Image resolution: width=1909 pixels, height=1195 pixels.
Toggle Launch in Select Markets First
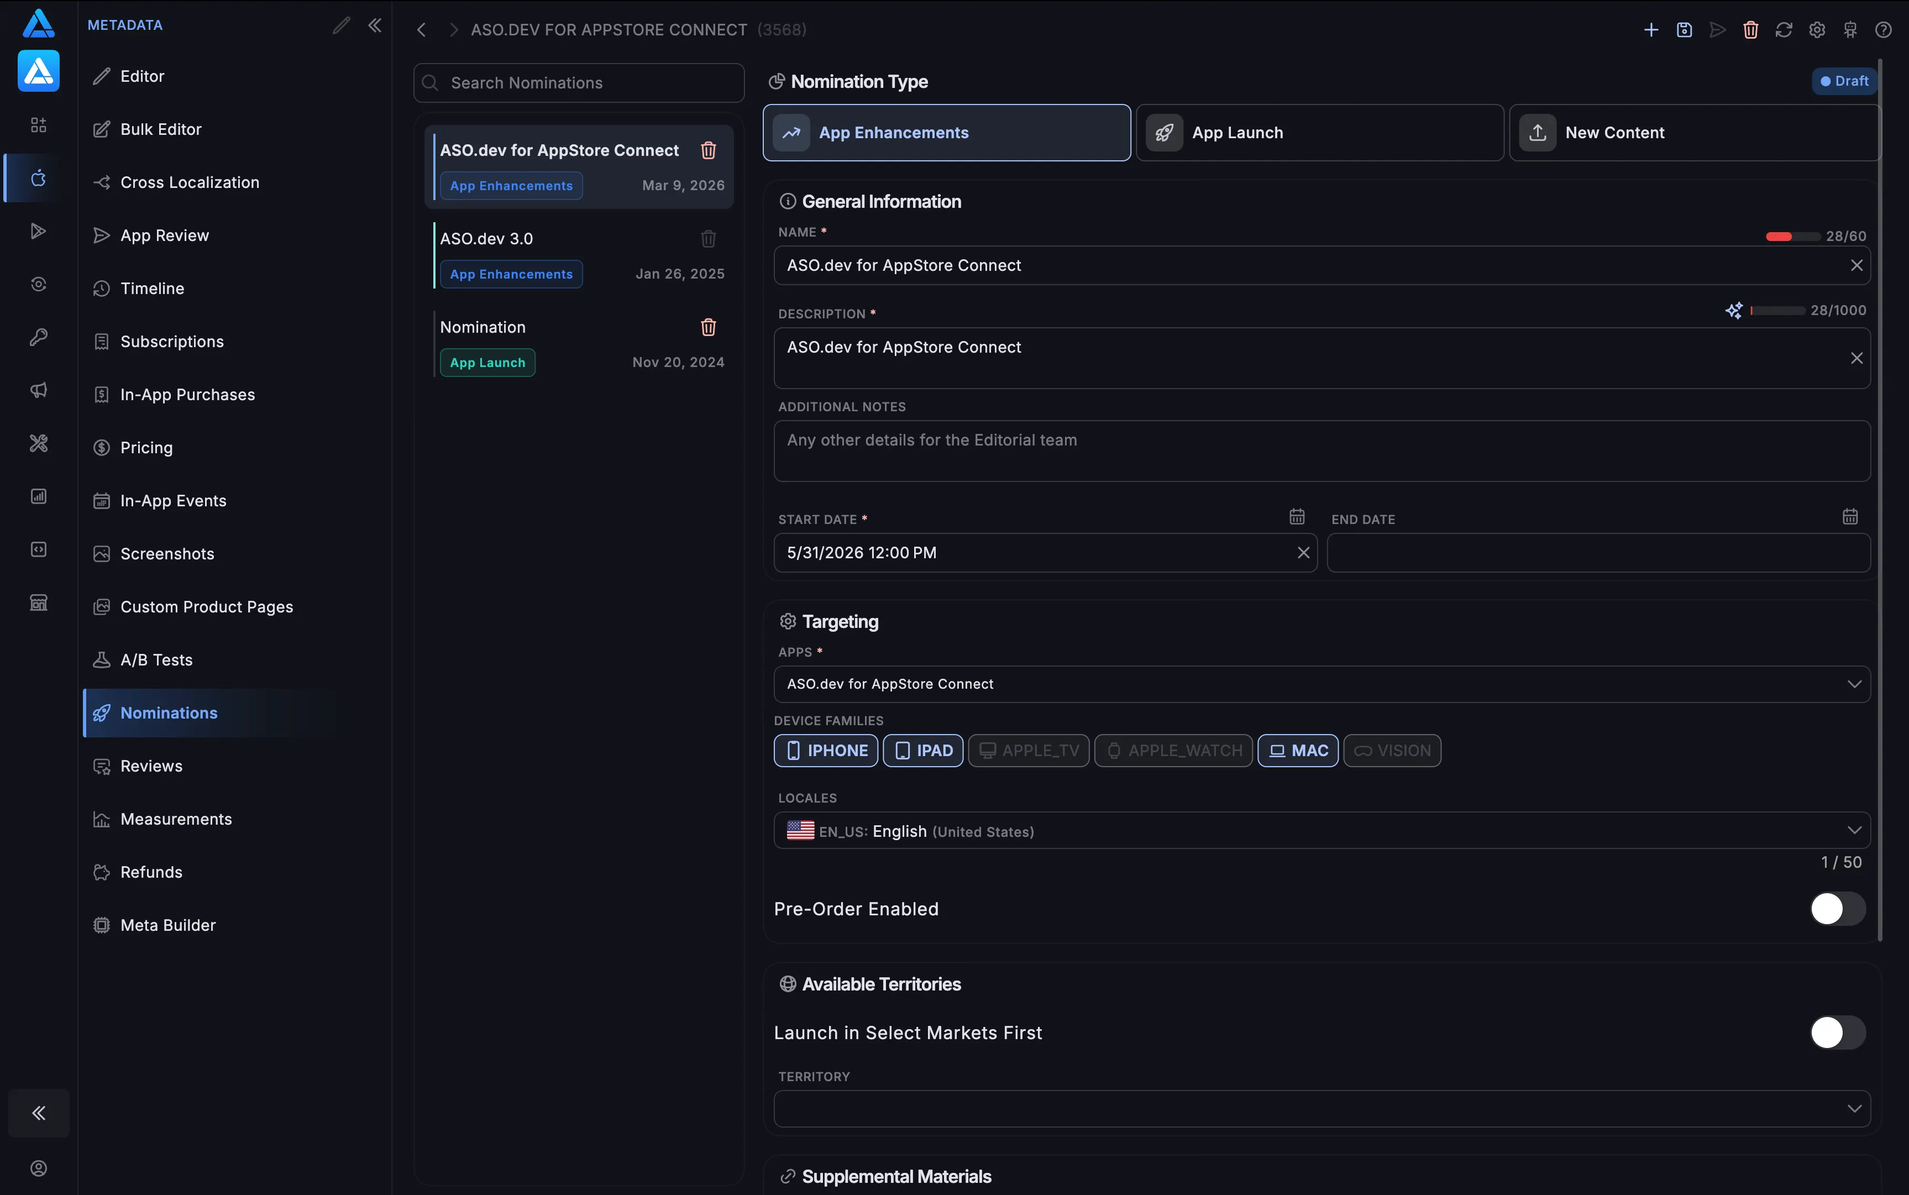click(1838, 1033)
